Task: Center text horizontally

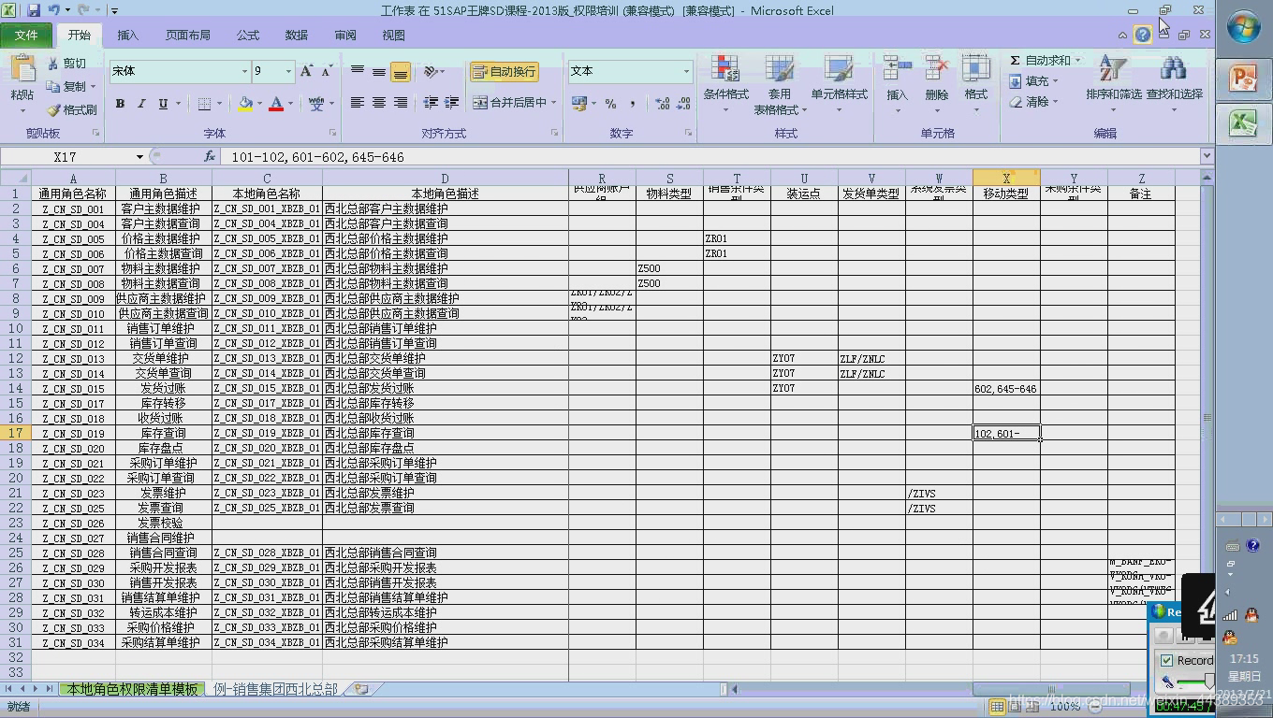Action: pos(379,103)
